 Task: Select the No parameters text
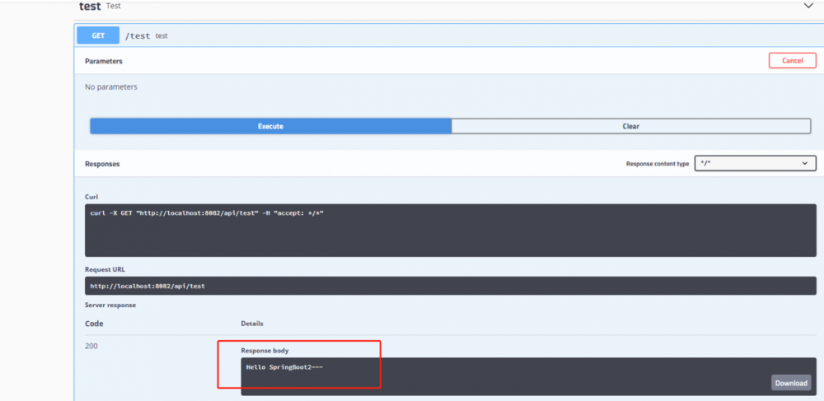111,86
